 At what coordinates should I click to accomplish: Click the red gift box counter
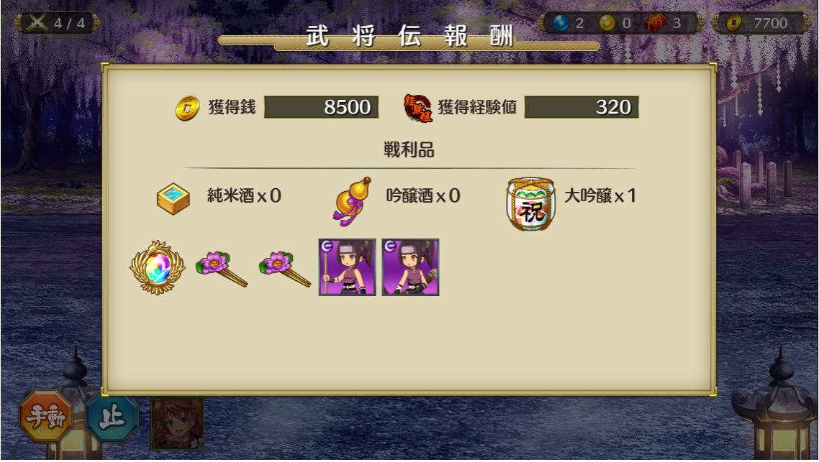click(x=663, y=23)
